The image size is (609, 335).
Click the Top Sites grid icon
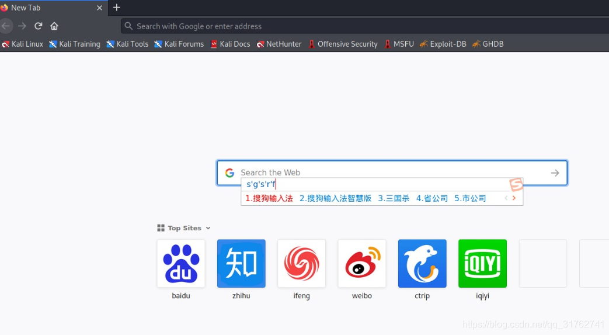161,228
